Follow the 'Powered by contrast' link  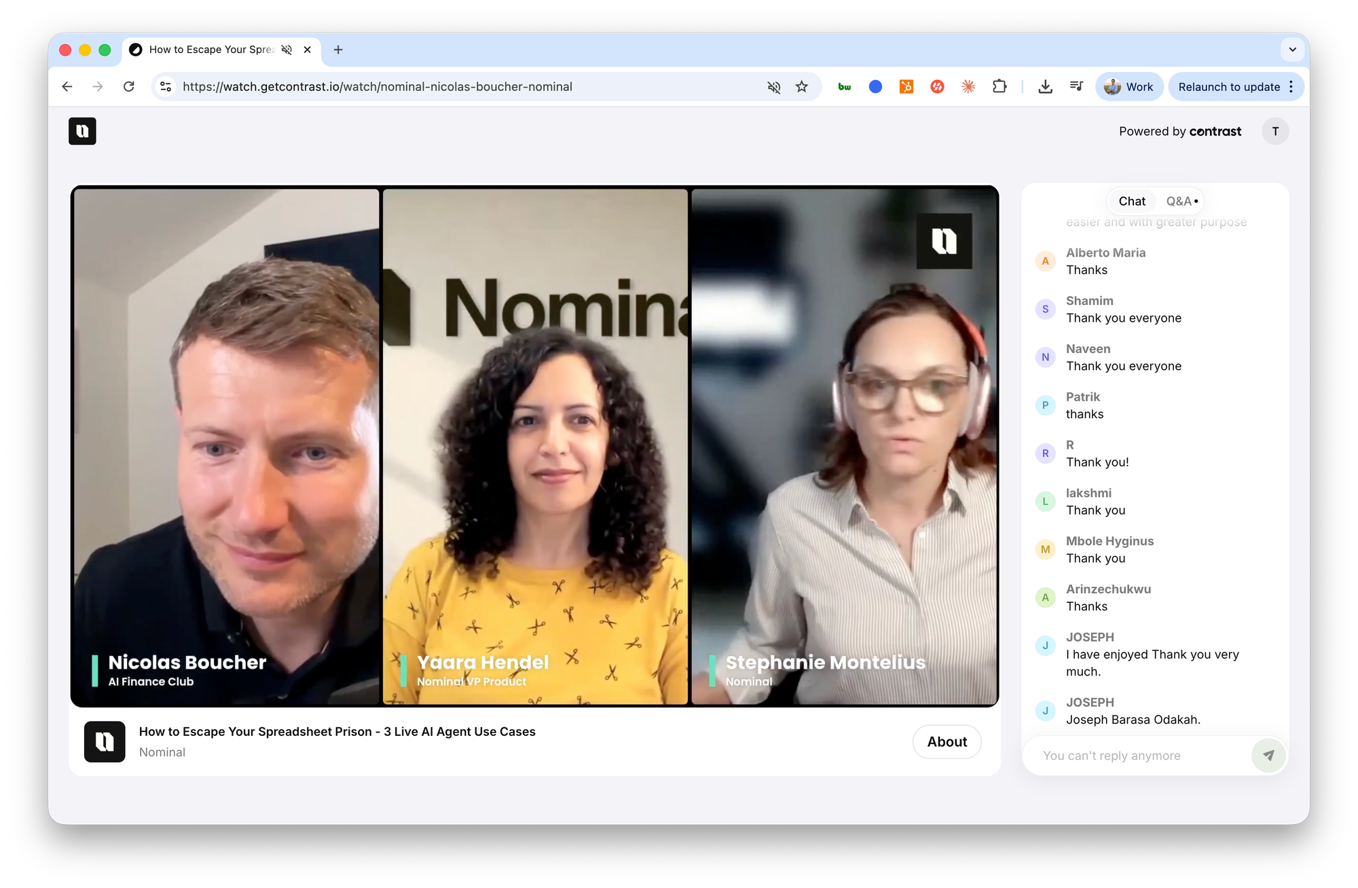1180,131
